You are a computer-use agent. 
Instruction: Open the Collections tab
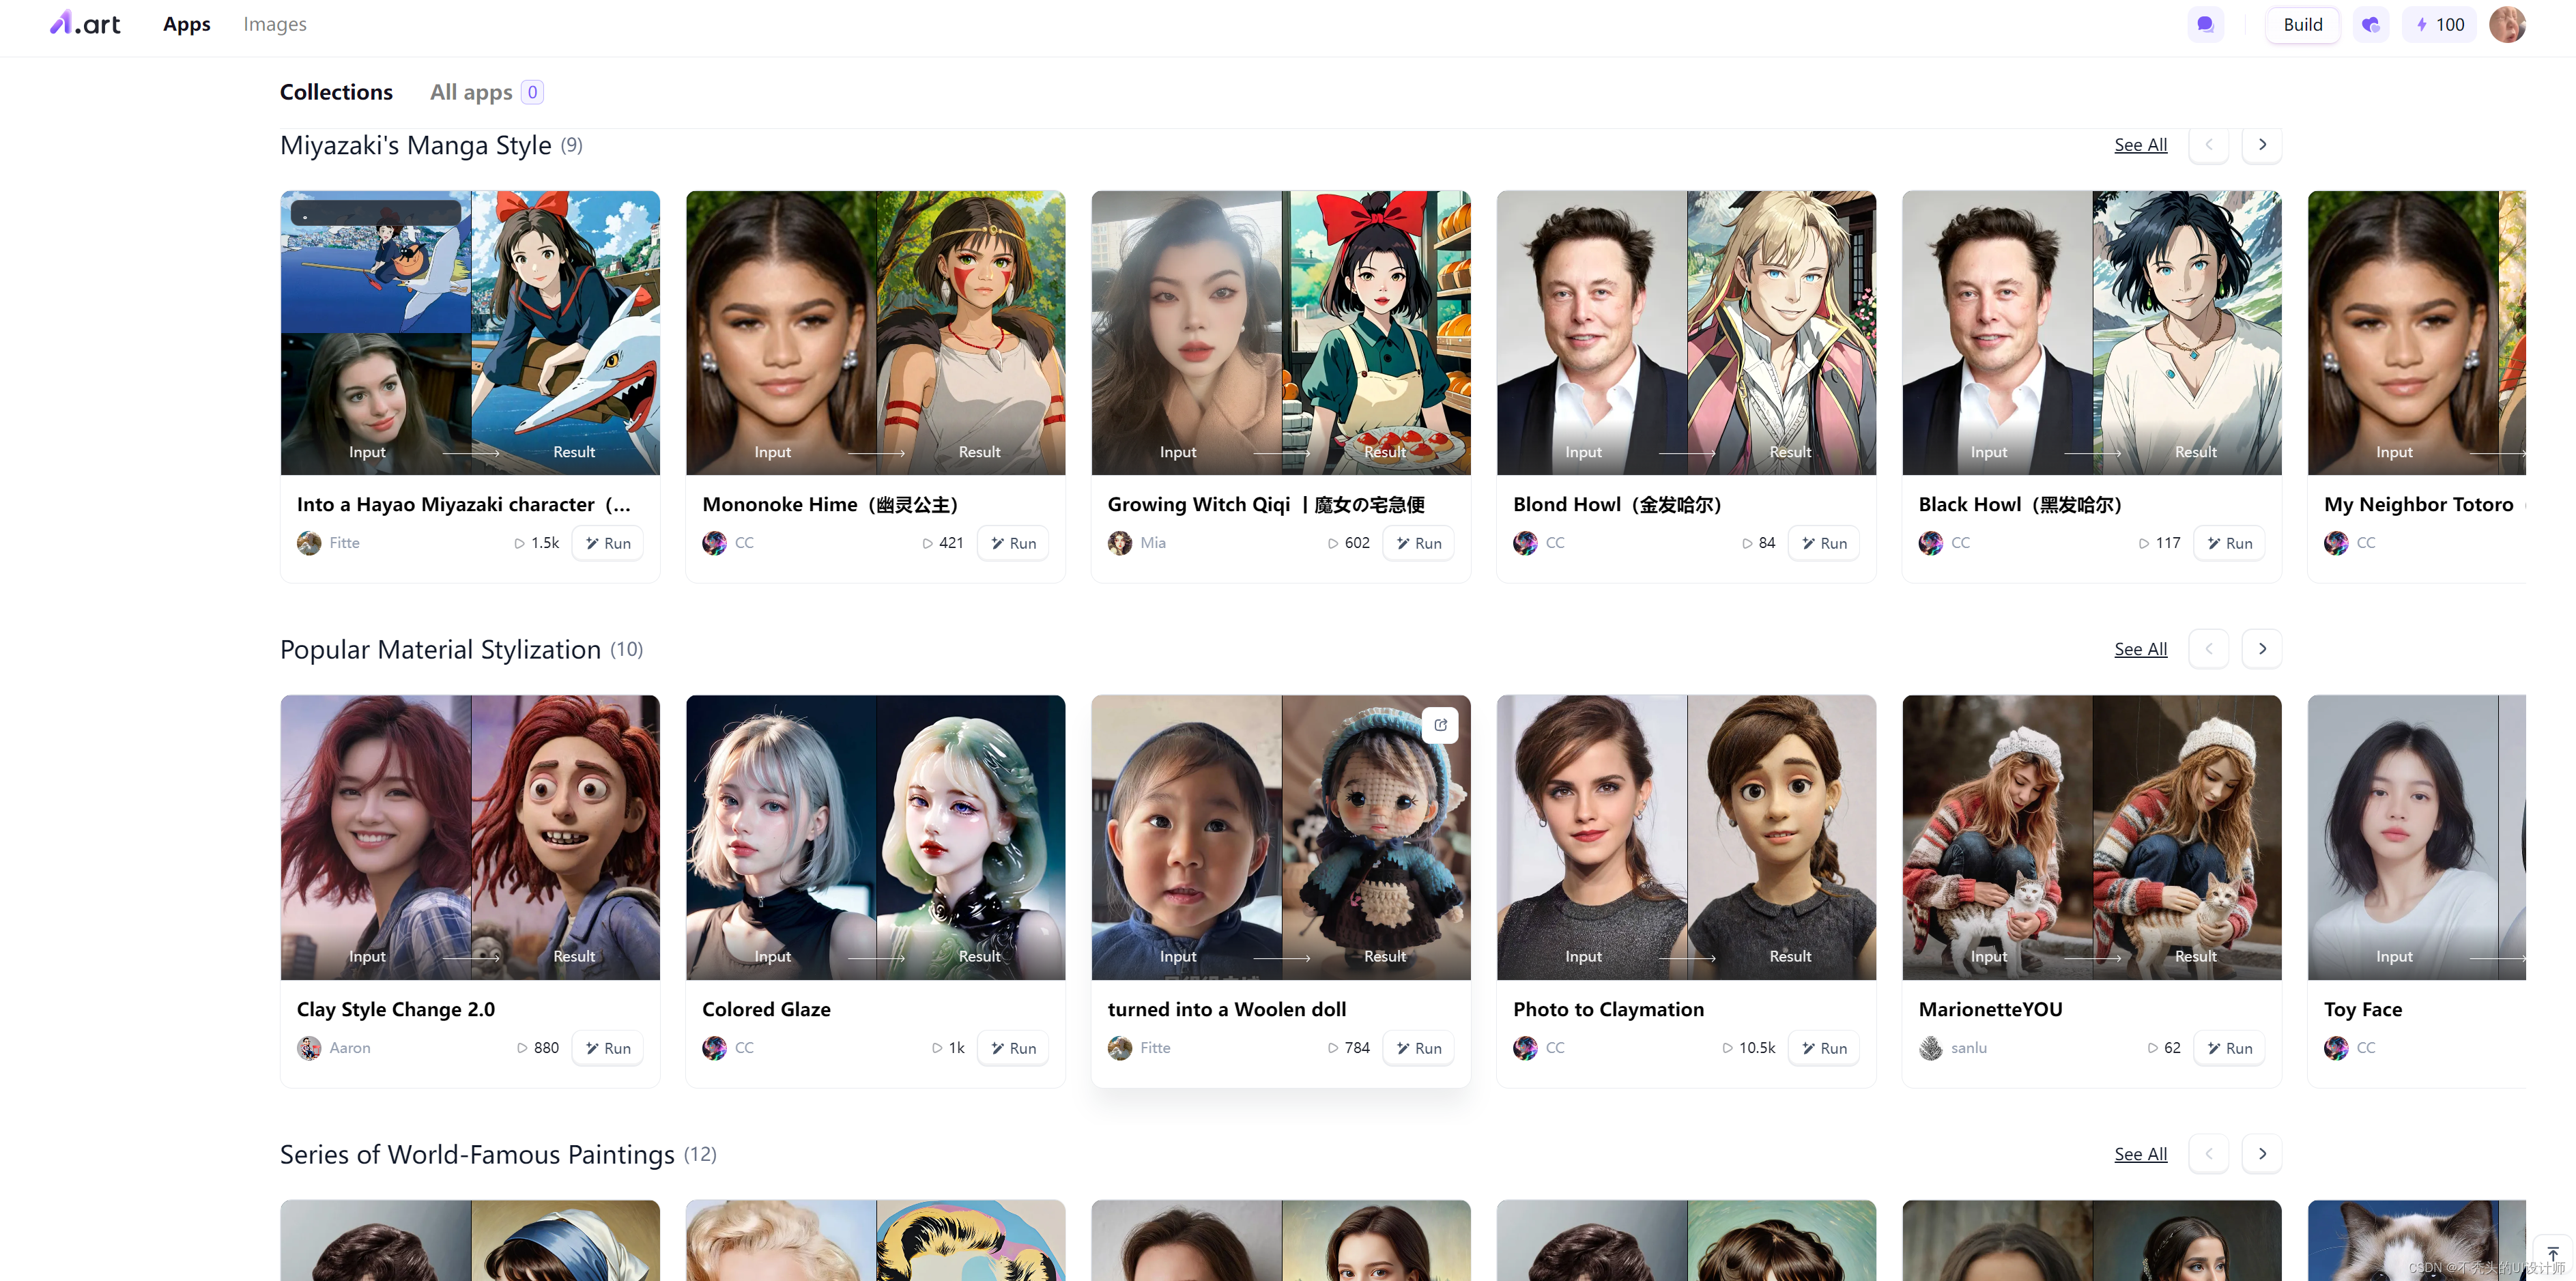click(336, 92)
